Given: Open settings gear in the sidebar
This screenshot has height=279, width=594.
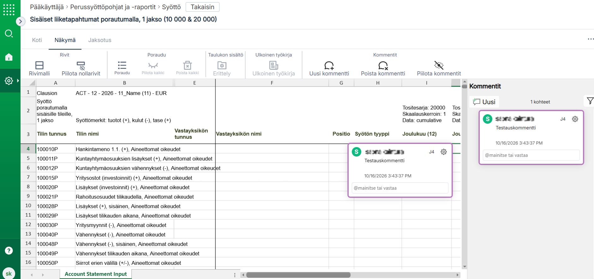Looking at the screenshot, I should click(x=9, y=81).
